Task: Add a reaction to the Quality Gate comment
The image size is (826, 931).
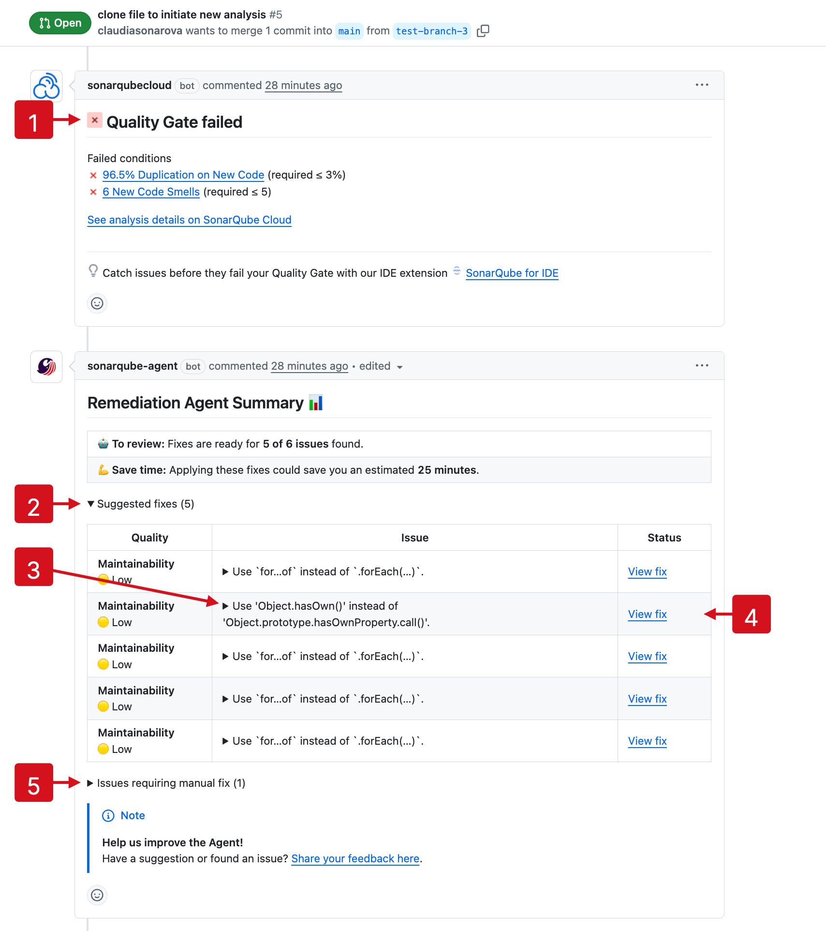Action: point(97,303)
